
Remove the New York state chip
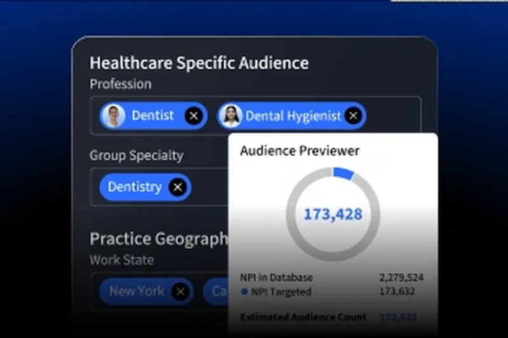(x=181, y=292)
